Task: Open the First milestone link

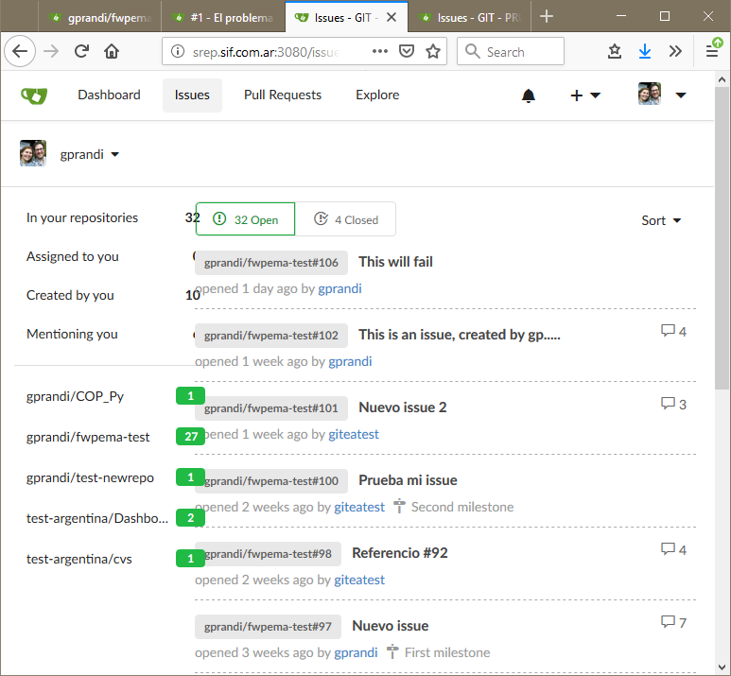Action: tap(438, 652)
